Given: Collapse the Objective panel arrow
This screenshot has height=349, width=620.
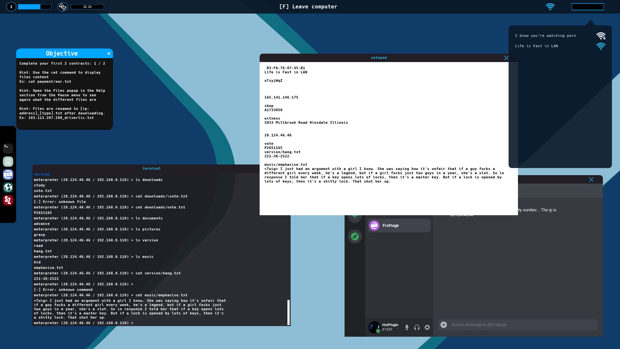Looking at the screenshot, I should tap(109, 53).
